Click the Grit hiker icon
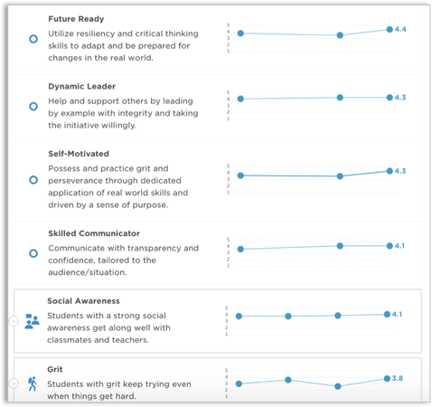432x407 pixels. (33, 383)
